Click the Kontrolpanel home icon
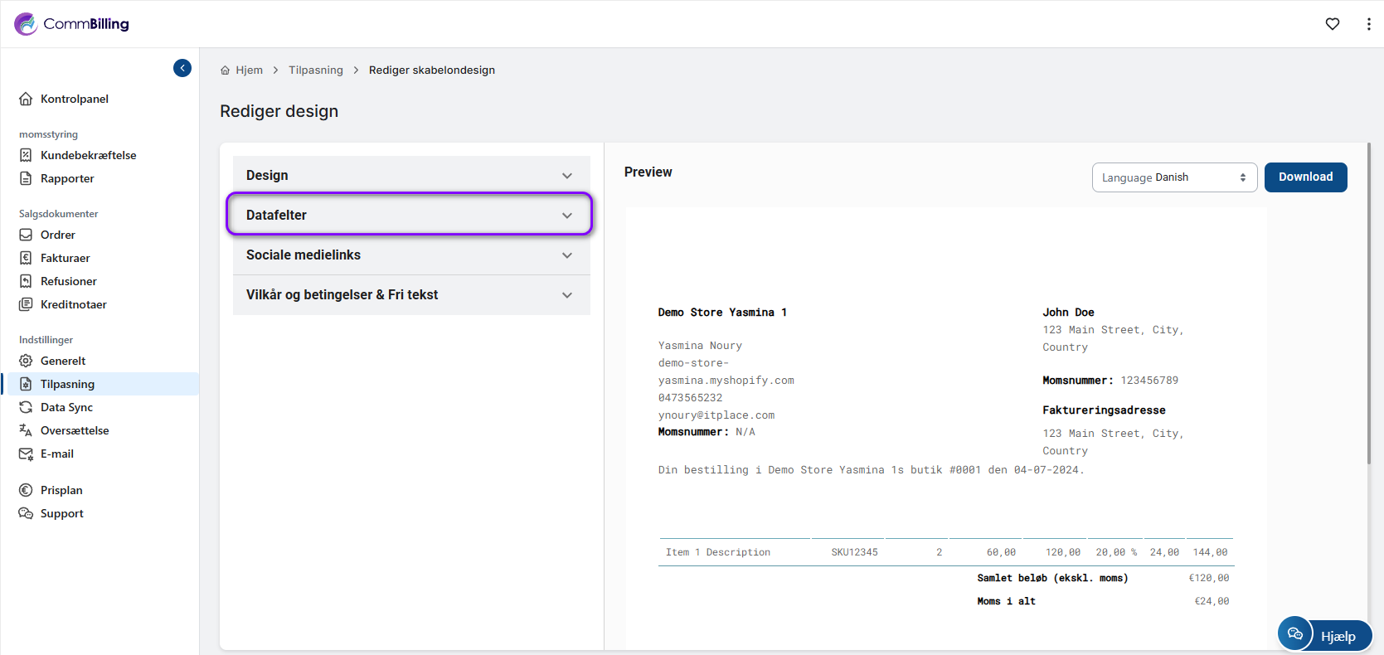This screenshot has height=655, width=1384. (x=26, y=99)
